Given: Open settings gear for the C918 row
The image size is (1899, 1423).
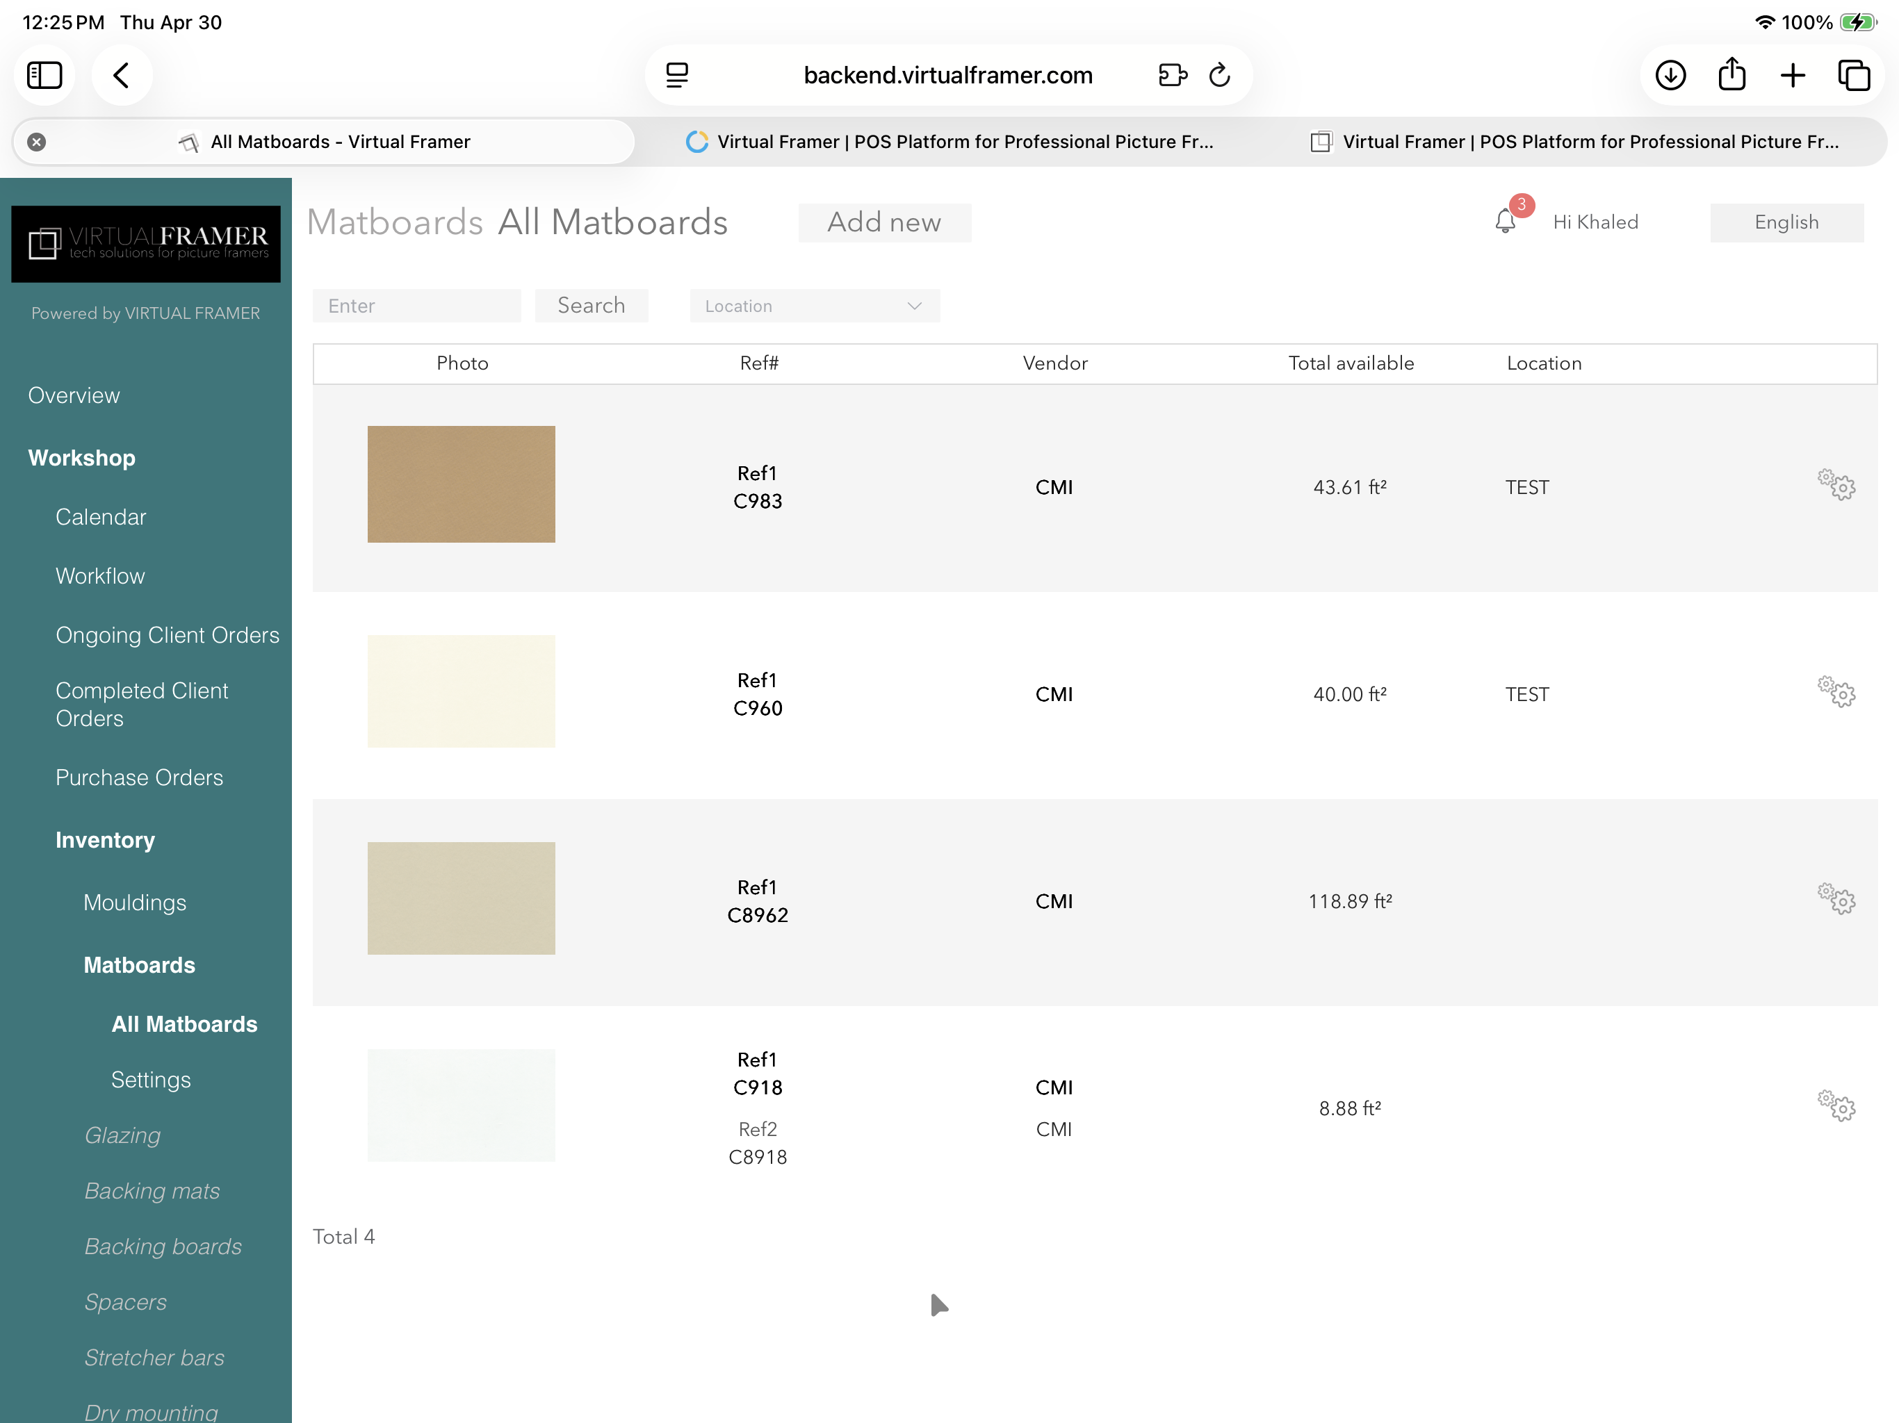Looking at the screenshot, I should (1836, 1105).
